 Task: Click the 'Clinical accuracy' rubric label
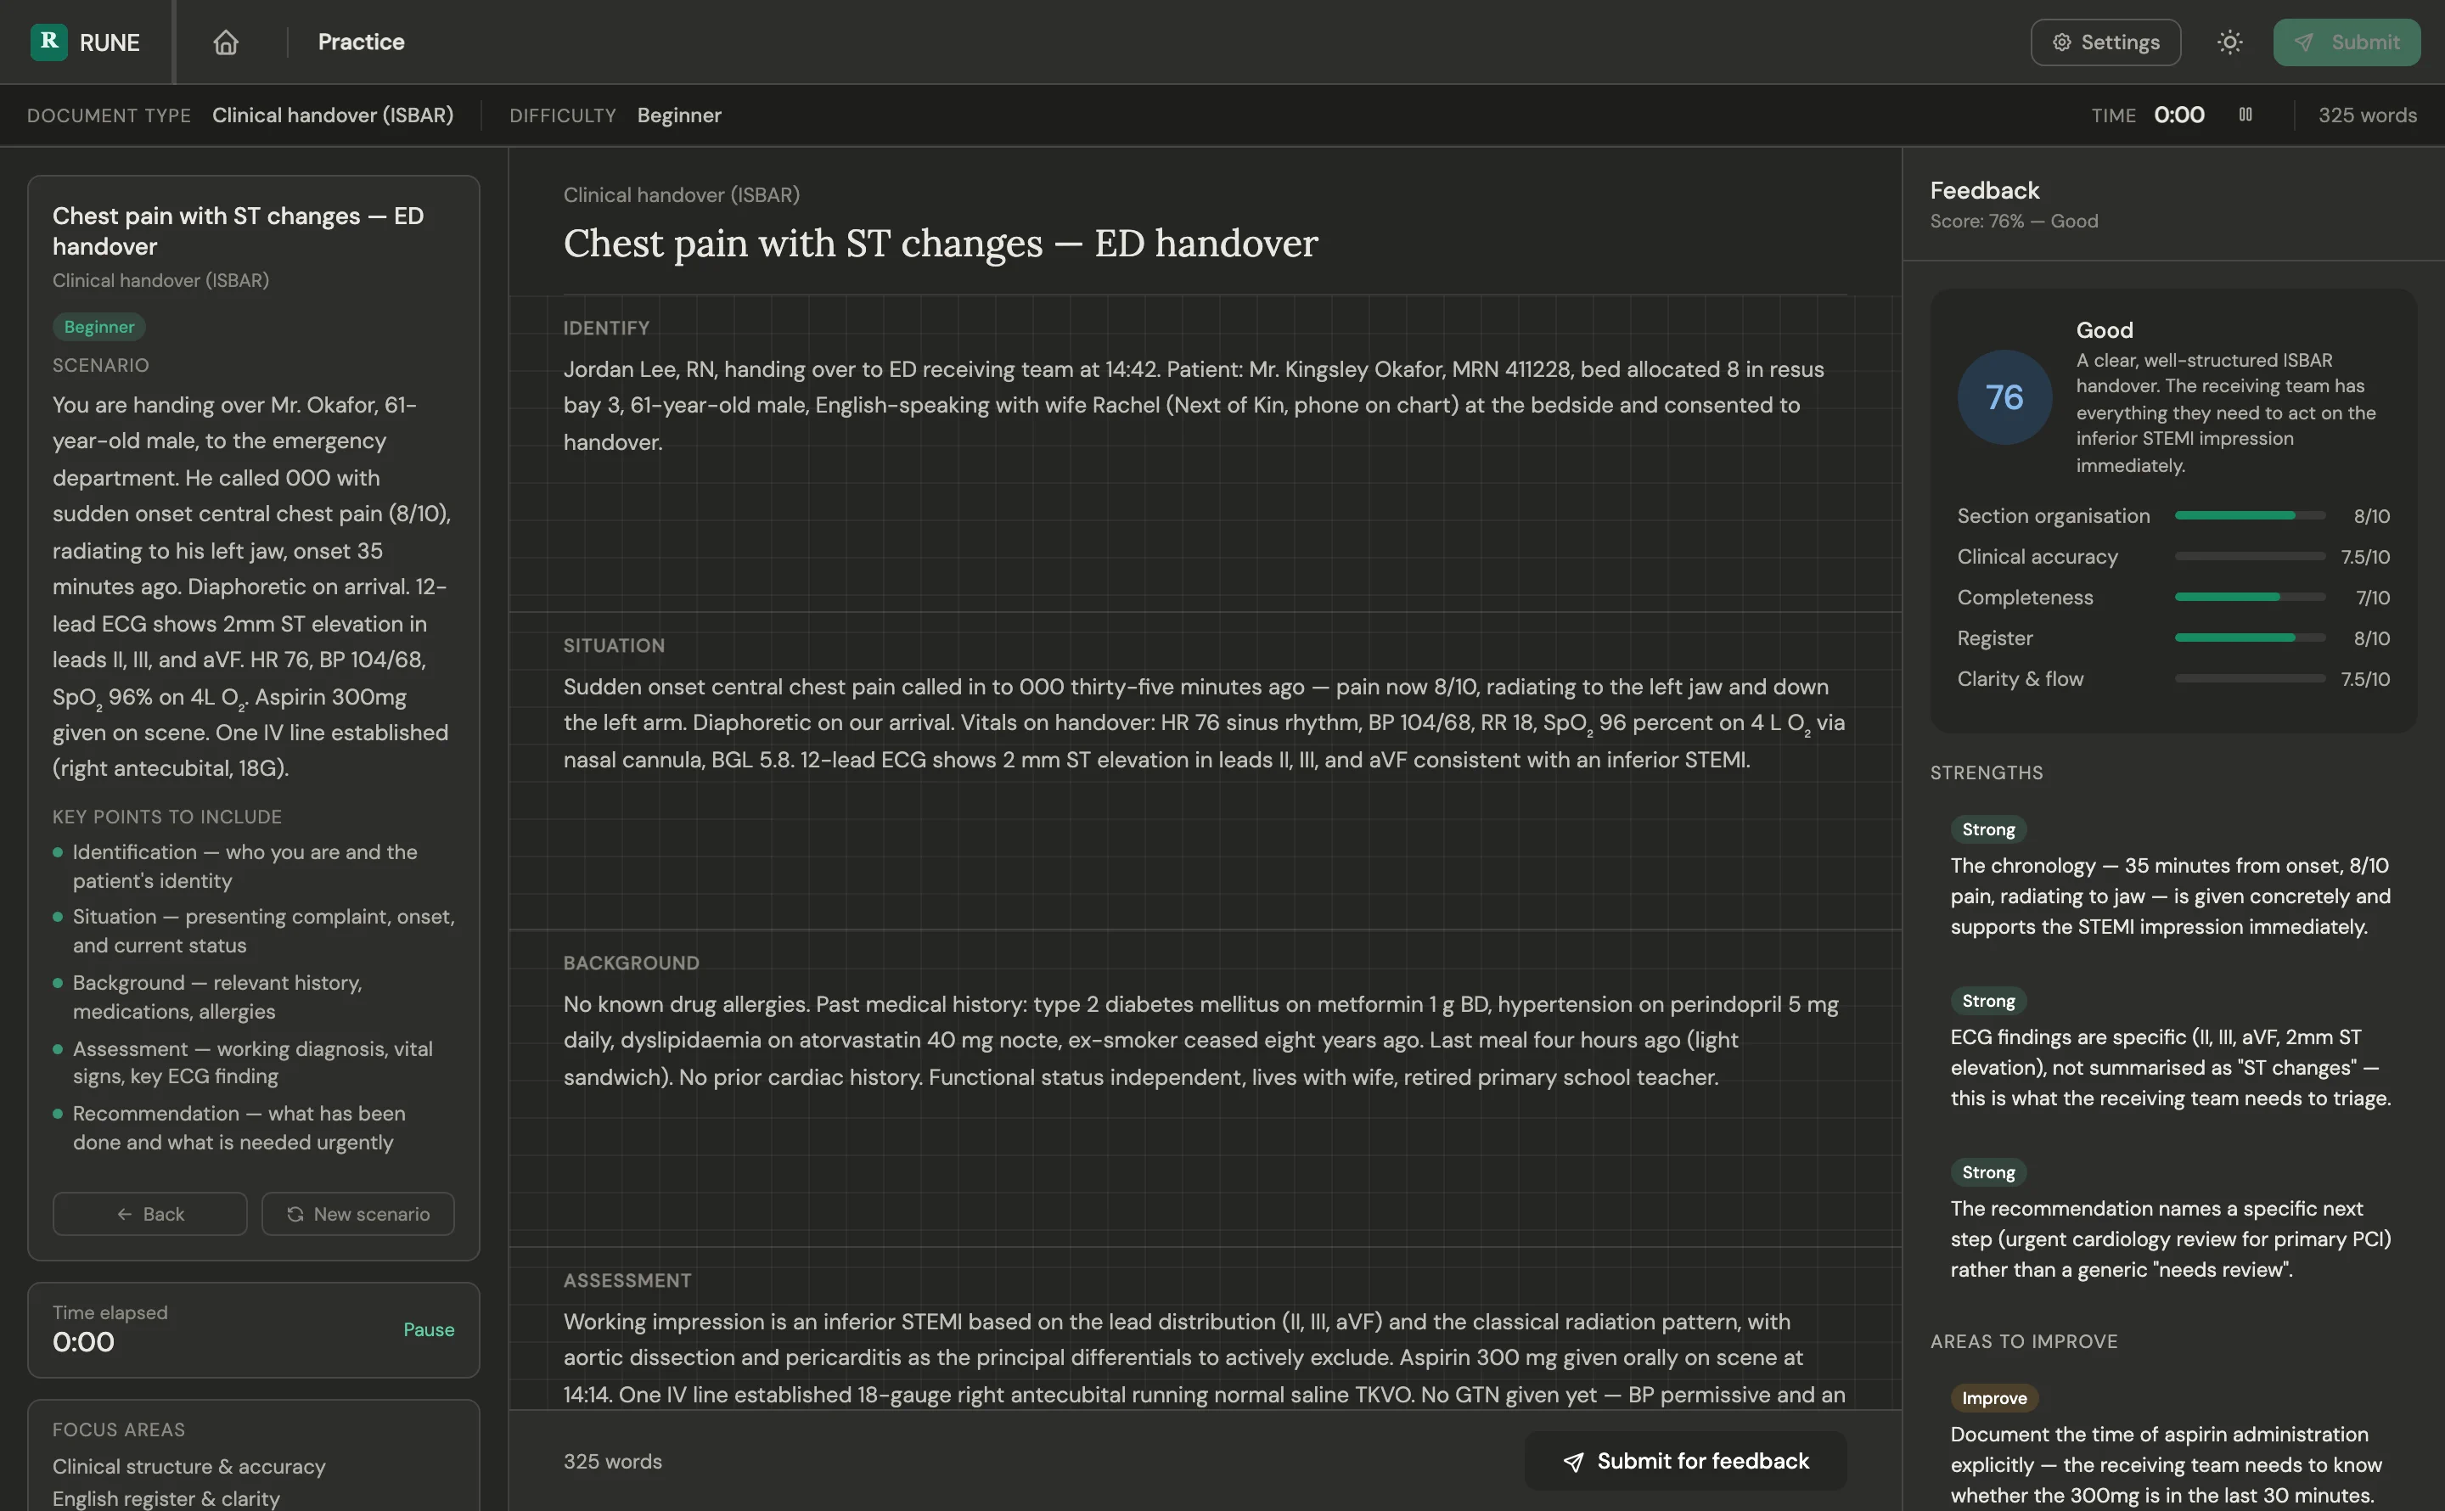pyautogui.click(x=2037, y=557)
